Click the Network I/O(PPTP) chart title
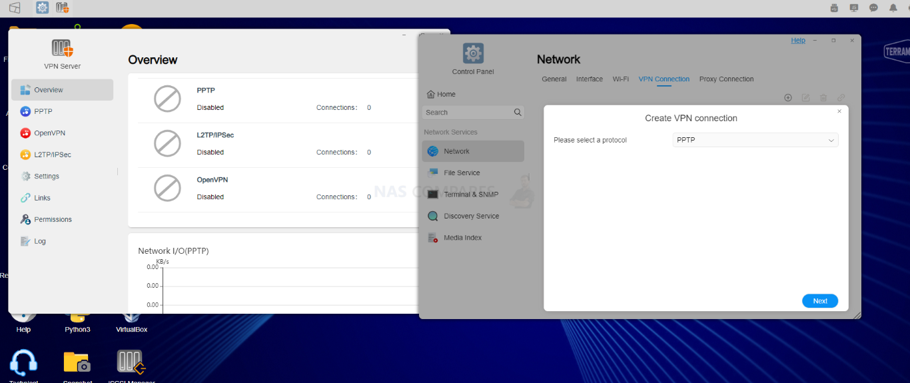910x383 pixels. click(173, 251)
